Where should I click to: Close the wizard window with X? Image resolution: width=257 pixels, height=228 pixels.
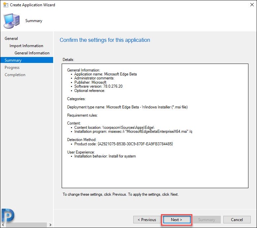click(x=252, y=5)
